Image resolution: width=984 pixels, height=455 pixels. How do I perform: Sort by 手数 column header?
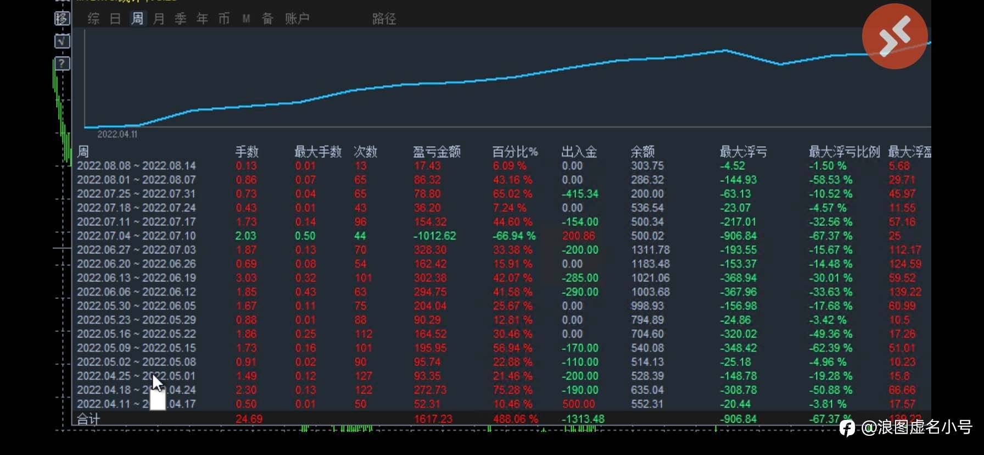click(247, 152)
